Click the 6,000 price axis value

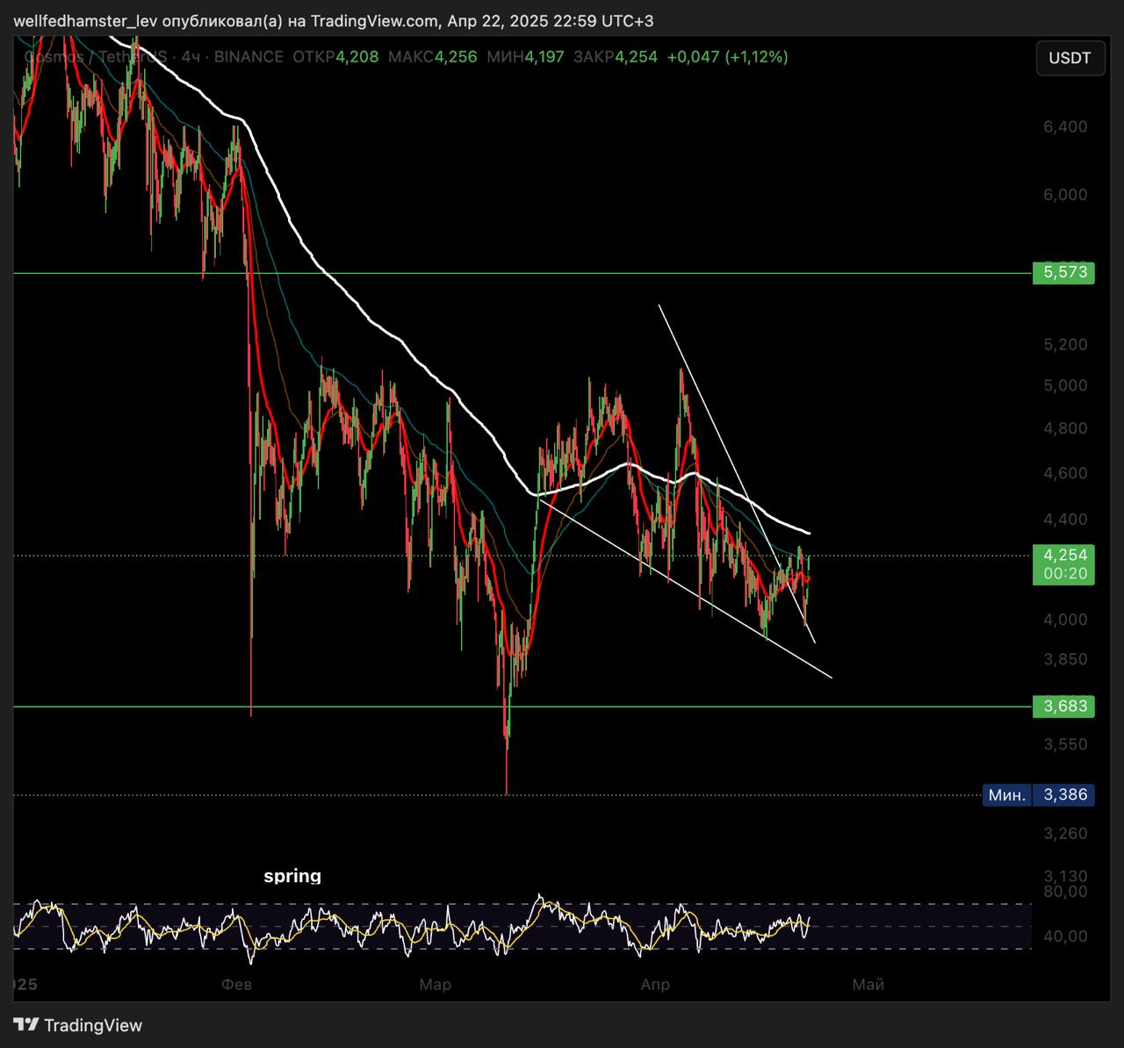1064,195
